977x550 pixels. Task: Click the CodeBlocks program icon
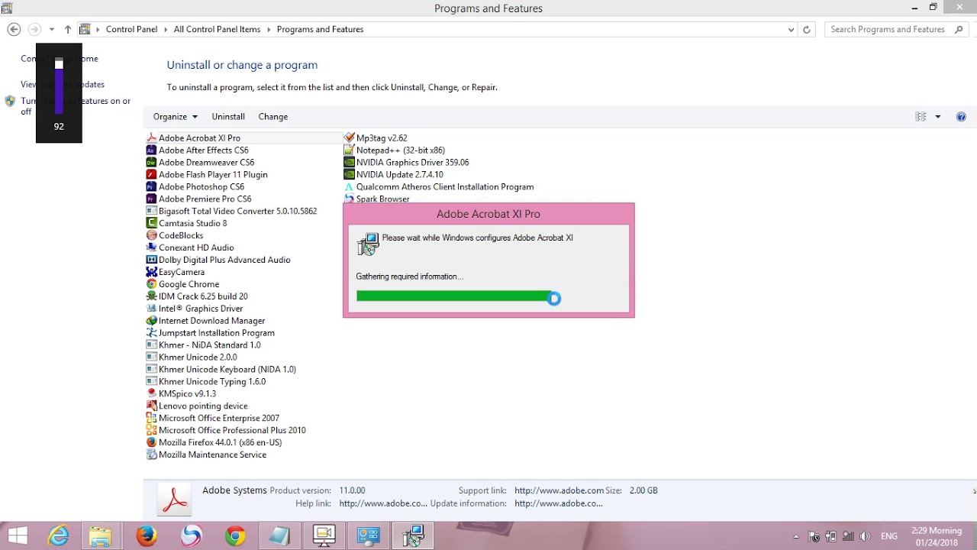(x=151, y=235)
